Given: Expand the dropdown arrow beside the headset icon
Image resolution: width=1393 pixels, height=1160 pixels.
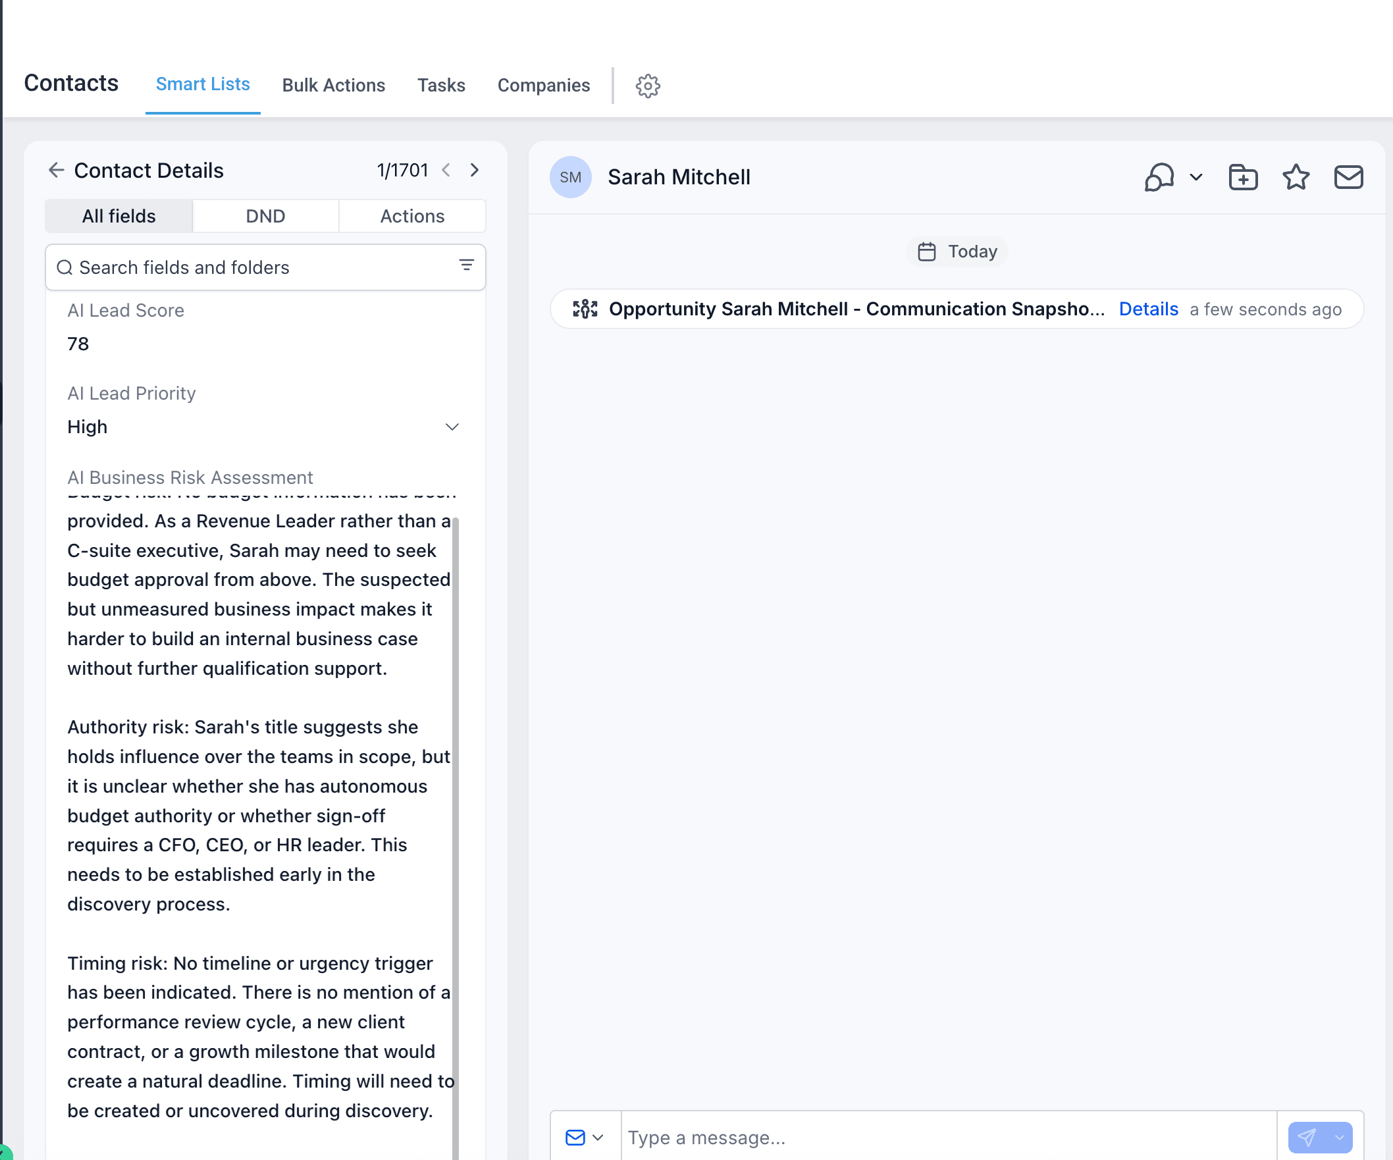Looking at the screenshot, I should [1196, 177].
